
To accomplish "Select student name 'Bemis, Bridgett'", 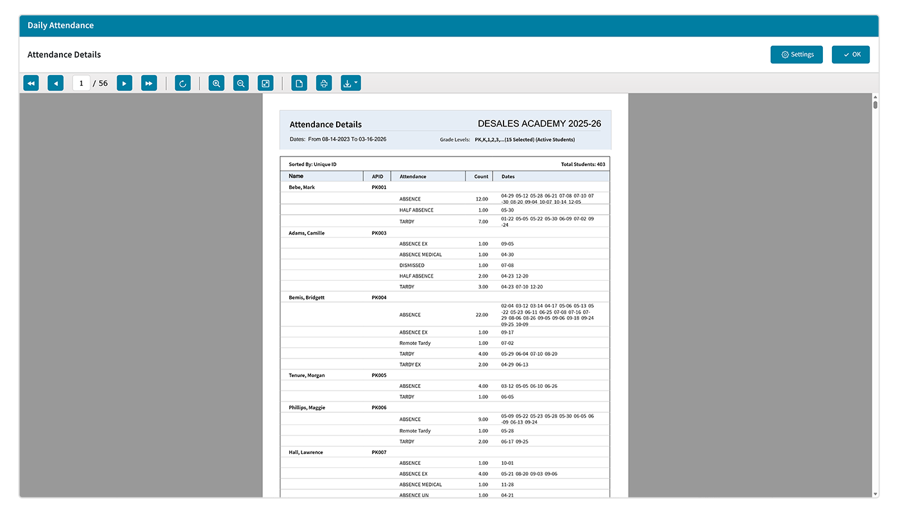I will point(307,298).
